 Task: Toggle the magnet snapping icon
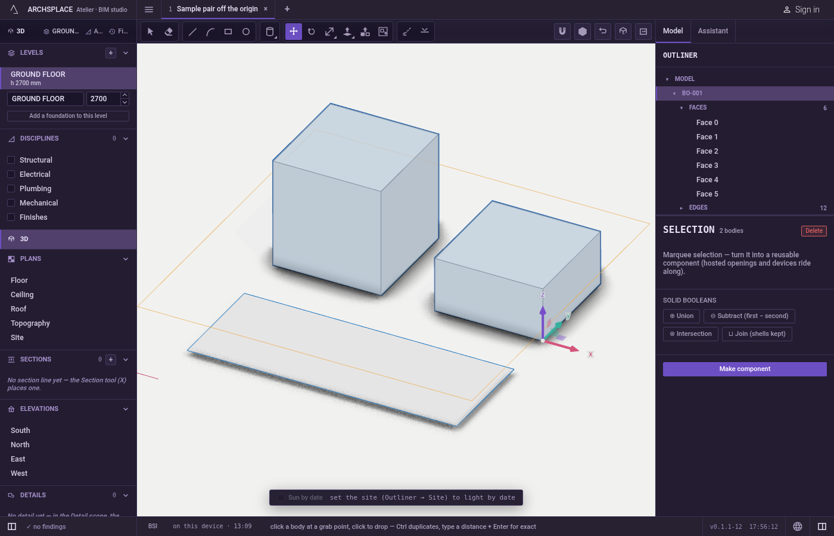pos(562,32)
